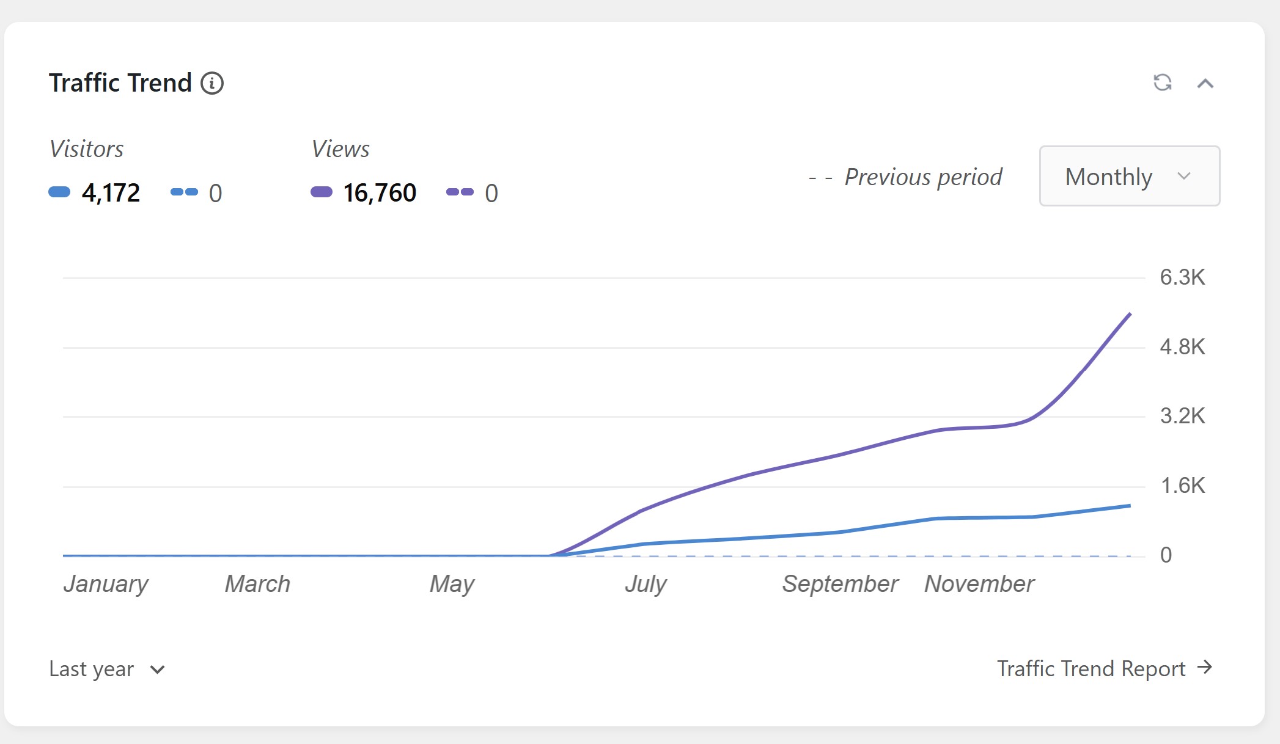Viewport: 1280px width, 744px height.
Task: Toggle the Visitors previous period series
Action: pyautogui.click(x=197, y=193)
